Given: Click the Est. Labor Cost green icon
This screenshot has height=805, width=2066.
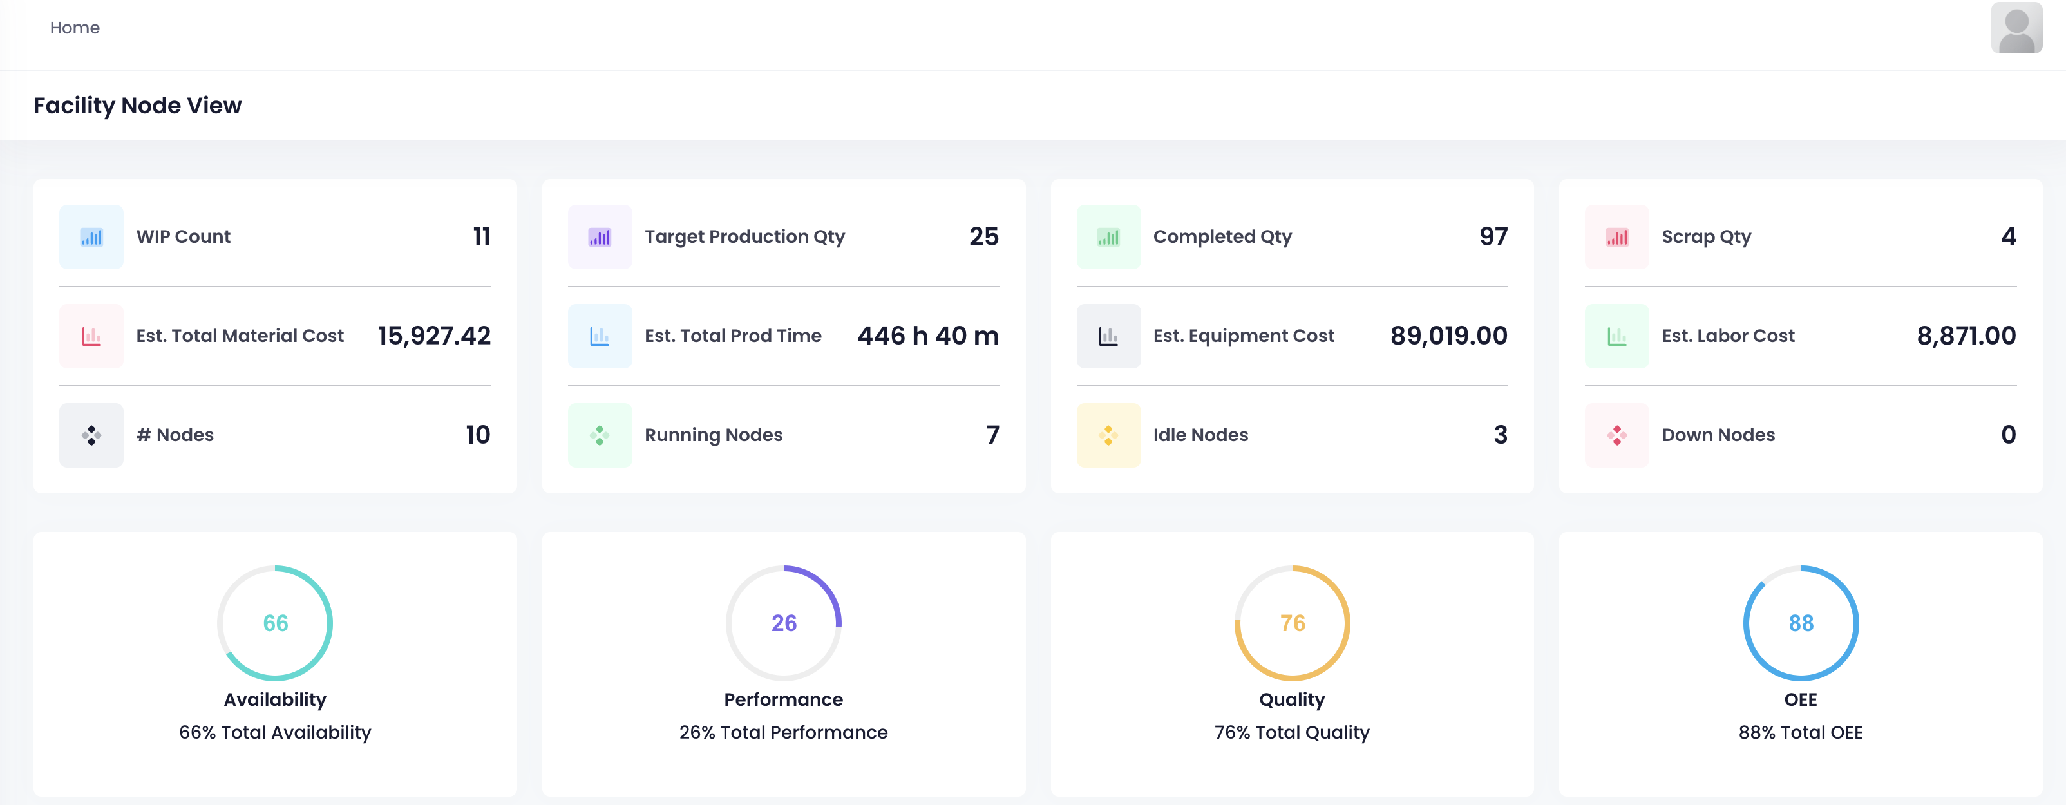Looking at the screenshot, I should click(x=1616, y=336).
